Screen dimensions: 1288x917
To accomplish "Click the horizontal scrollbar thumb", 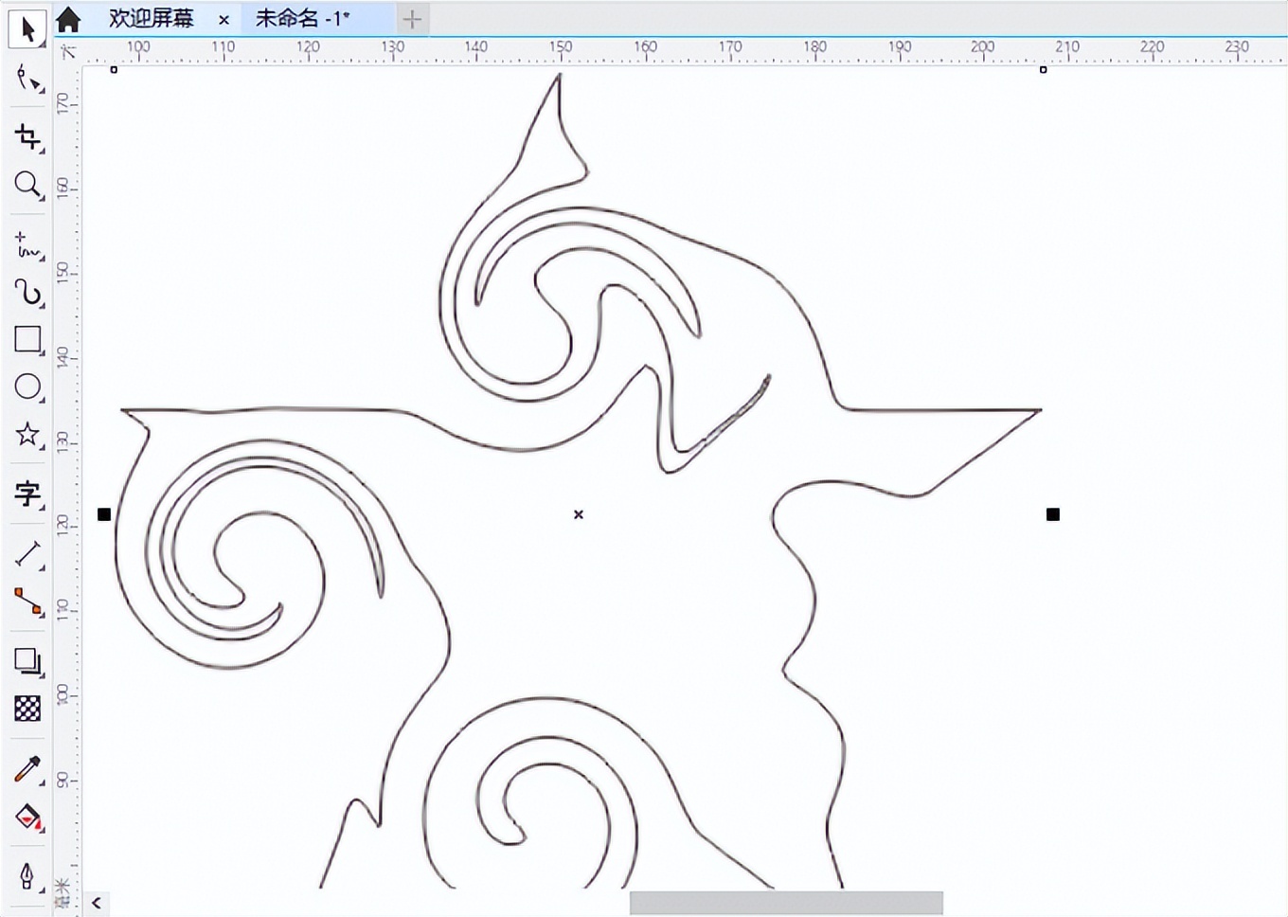I will pyautogui.click(x=786, y=903).
